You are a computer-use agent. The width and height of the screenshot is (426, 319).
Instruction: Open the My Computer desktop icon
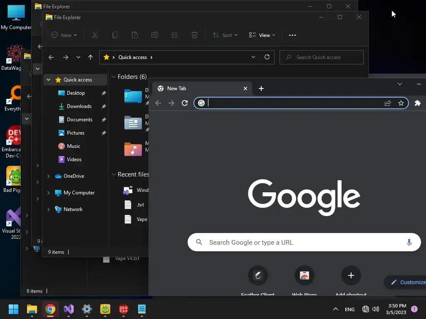pos(16,17)
